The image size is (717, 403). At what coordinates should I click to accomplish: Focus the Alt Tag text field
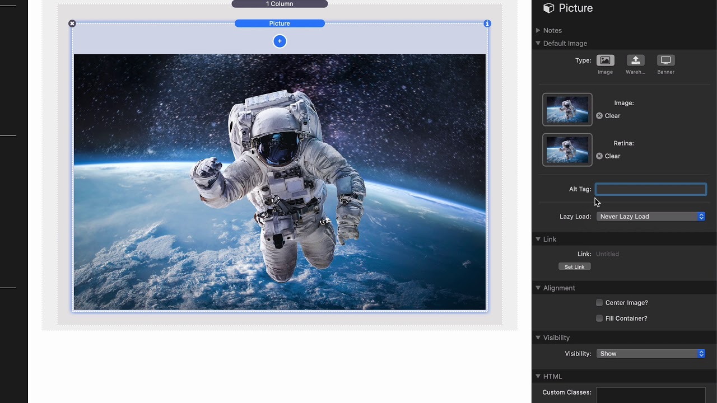click(x=650, y=189)
